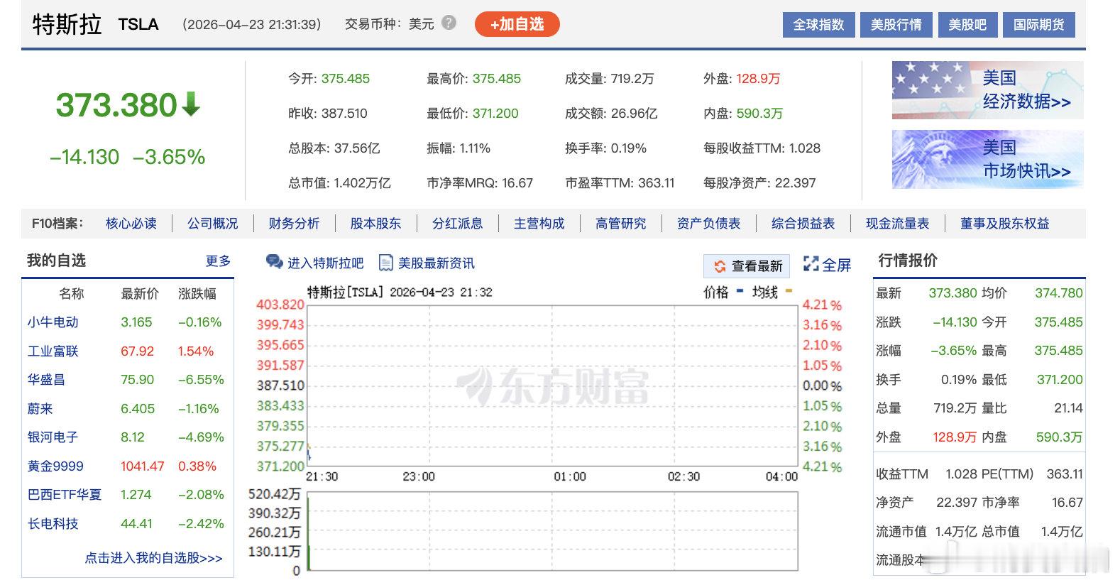Click the yellow 均线 legend marker
Image resolution: width=1120 pixels, height=585 pixels.
pos(789,291)
